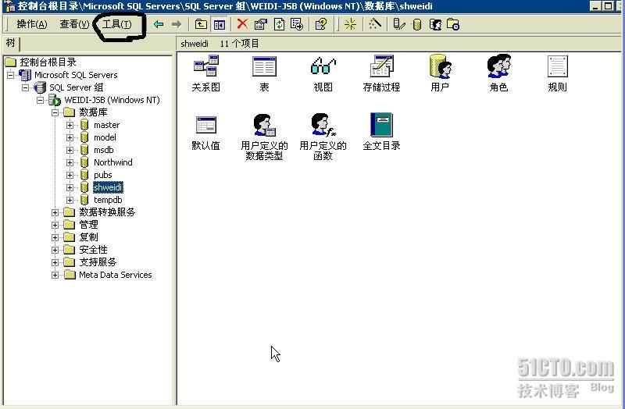Select the tempdb database
The height and width of the screenshot is (409, 625).
coord(108,200)
